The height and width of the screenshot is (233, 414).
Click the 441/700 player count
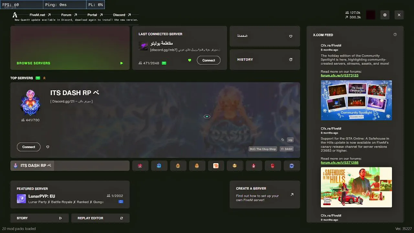tap(30, 120)
